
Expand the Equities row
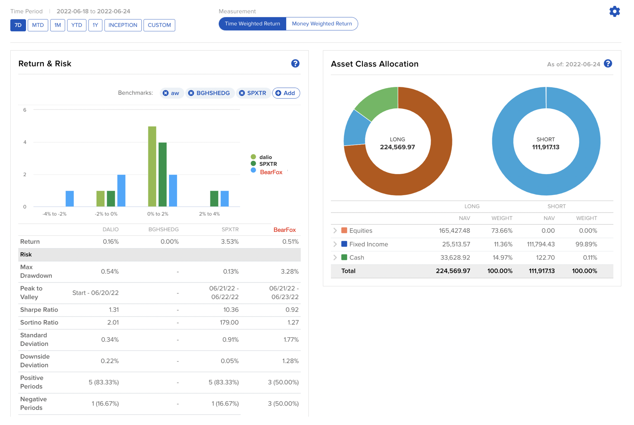335,231
